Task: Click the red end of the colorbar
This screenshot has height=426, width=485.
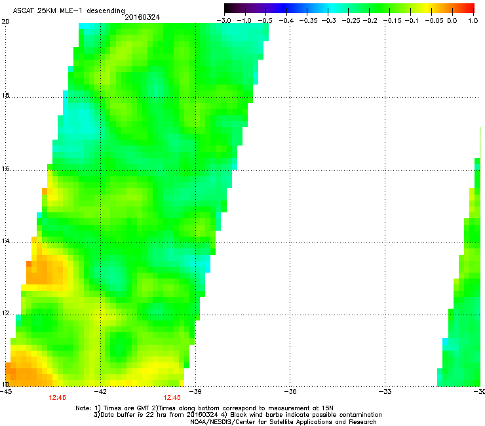Action: tap(469, 8)
